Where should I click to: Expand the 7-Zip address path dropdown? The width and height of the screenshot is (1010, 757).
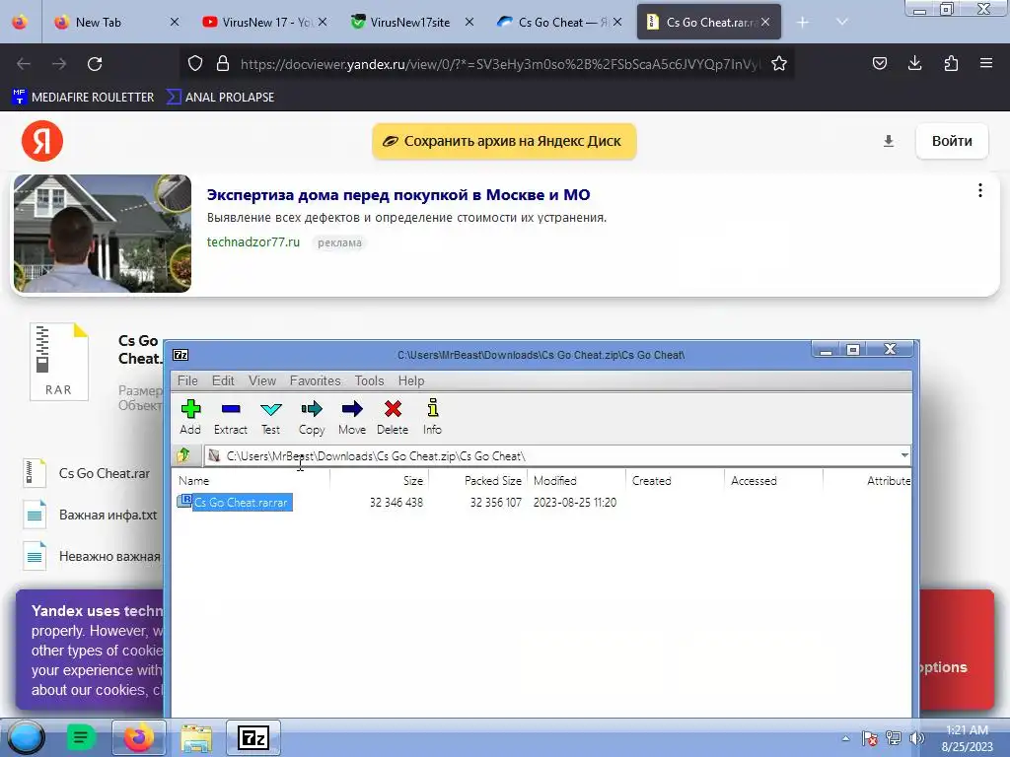904,455
